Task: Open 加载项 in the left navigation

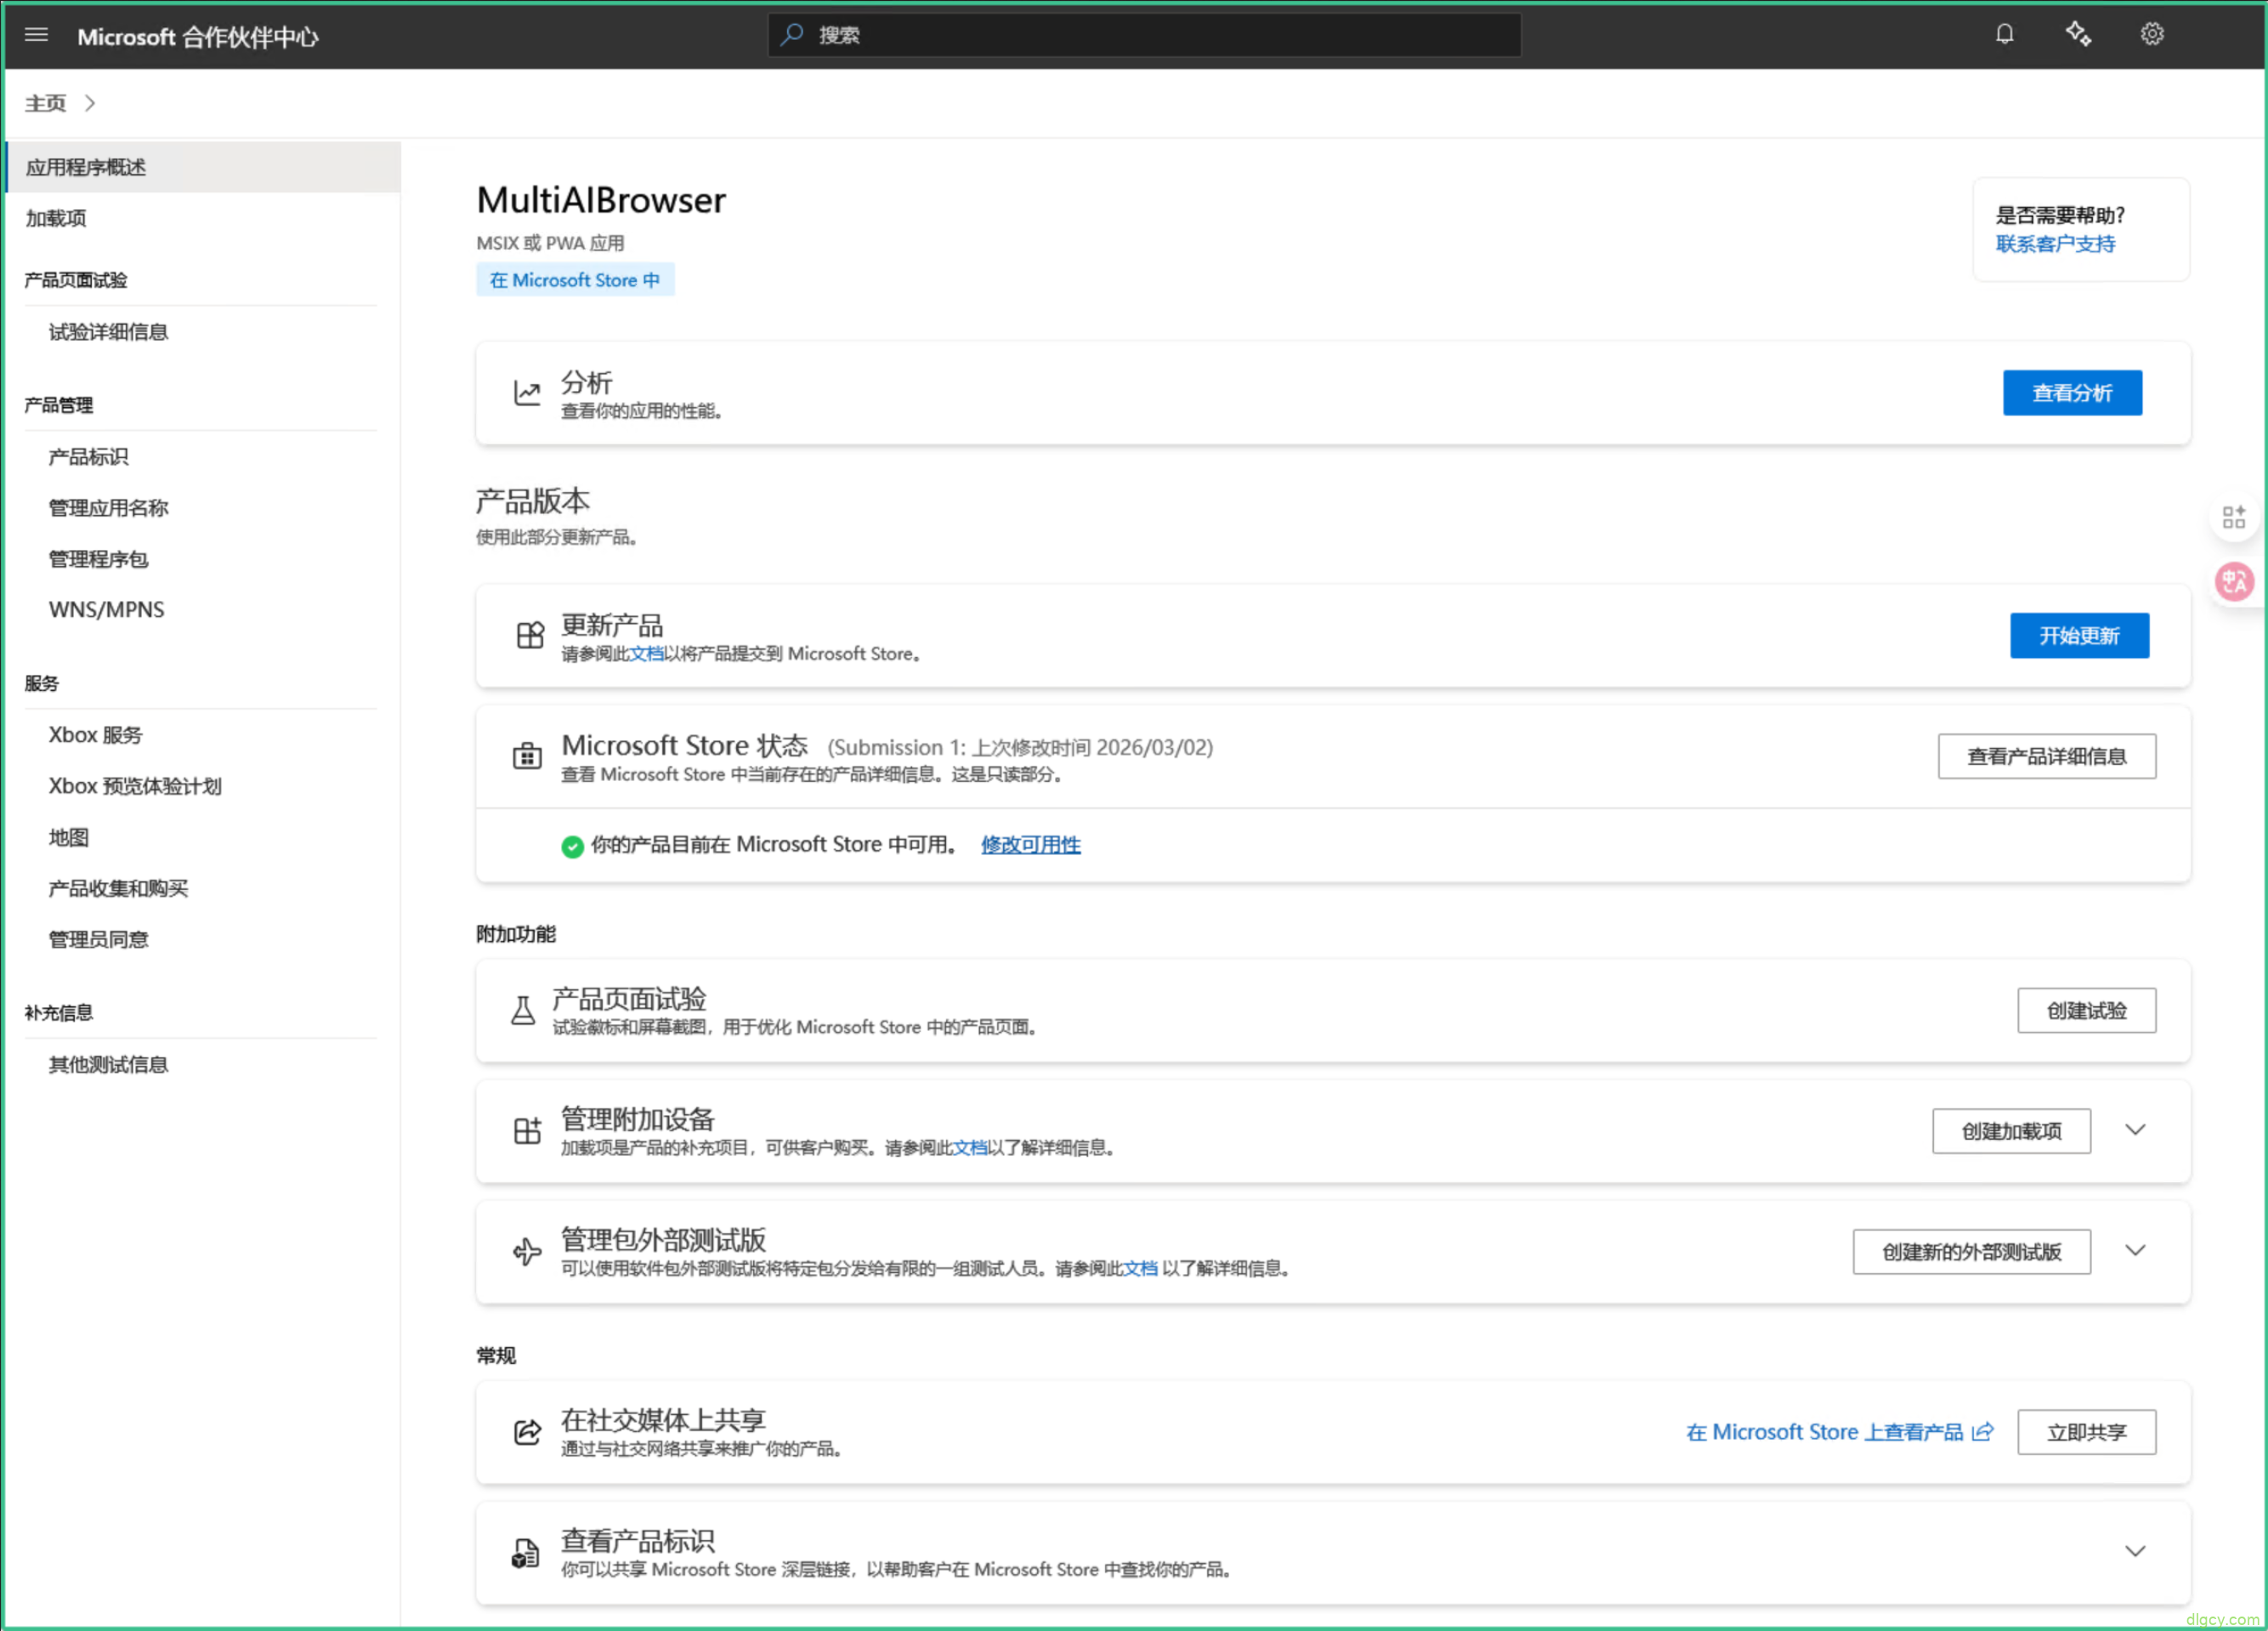Action: [56, 218]
